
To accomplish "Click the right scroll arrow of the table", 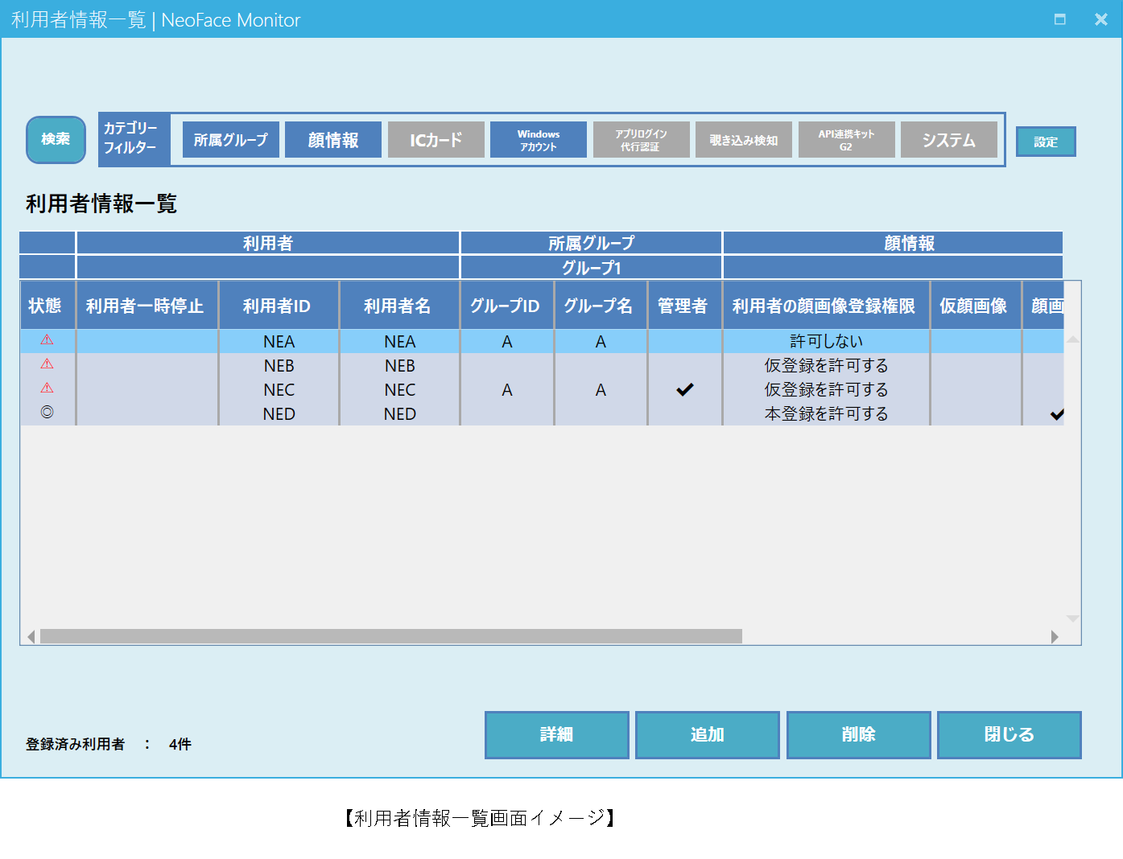I will pos(1055,636).
